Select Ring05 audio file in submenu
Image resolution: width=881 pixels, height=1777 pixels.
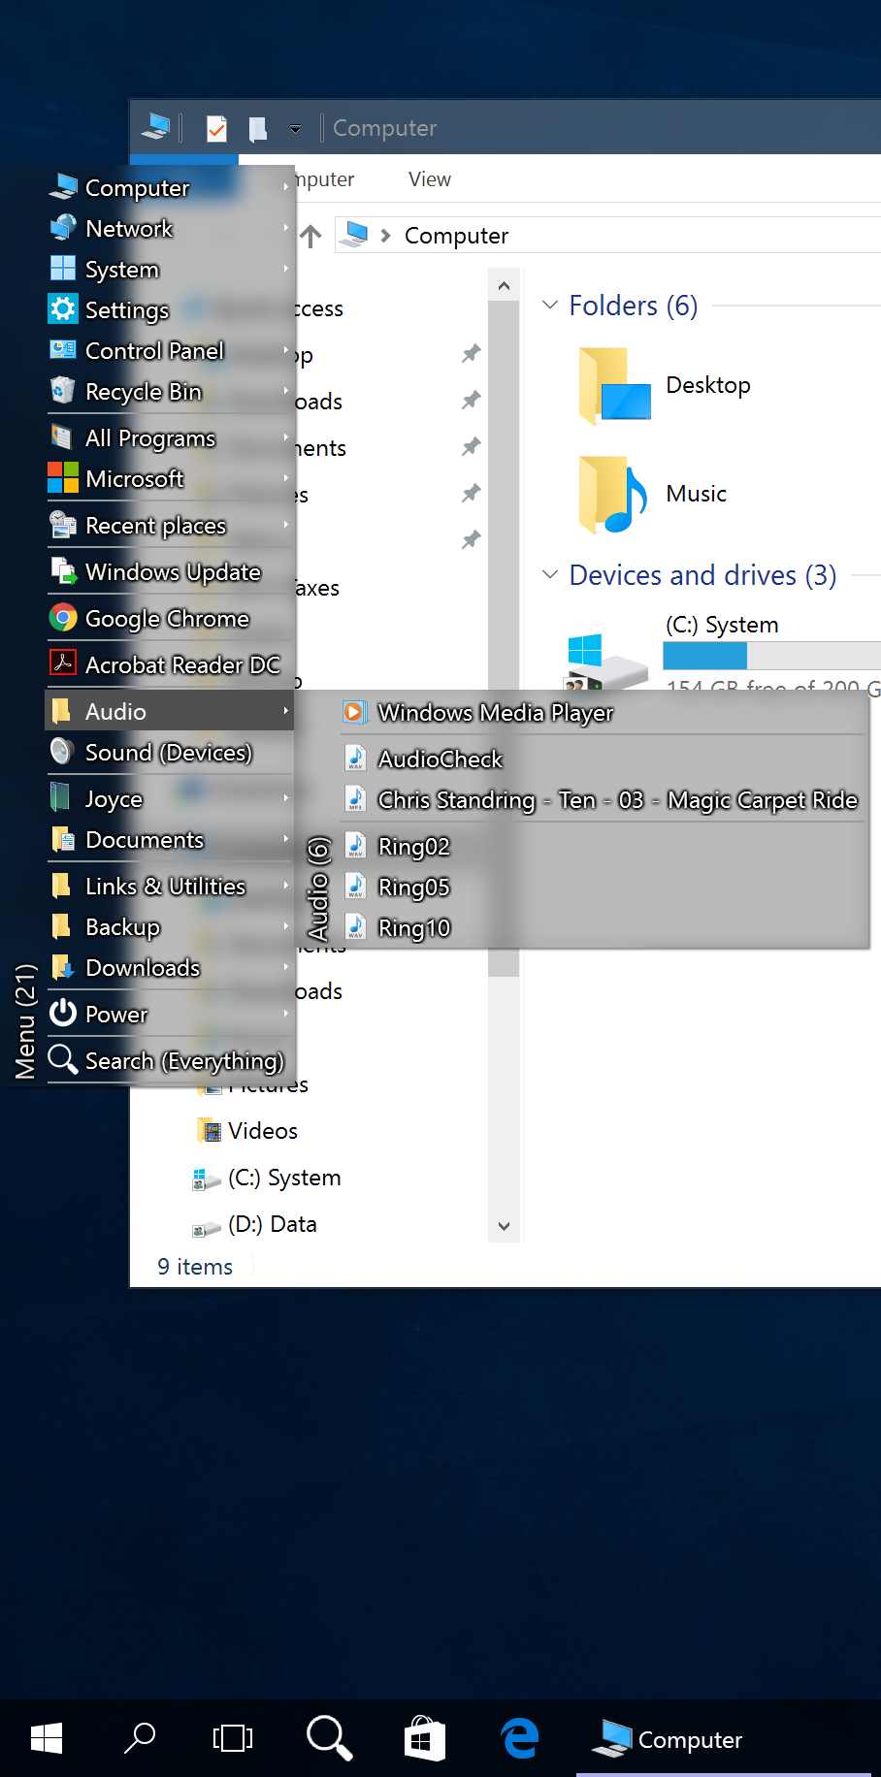pyautogui.click(x=413, y=888)
